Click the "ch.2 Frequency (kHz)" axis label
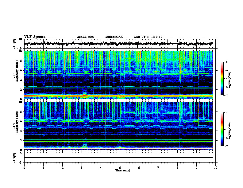Image resolution: width=243 pixels, height=188 pixels. coord(16,123)
